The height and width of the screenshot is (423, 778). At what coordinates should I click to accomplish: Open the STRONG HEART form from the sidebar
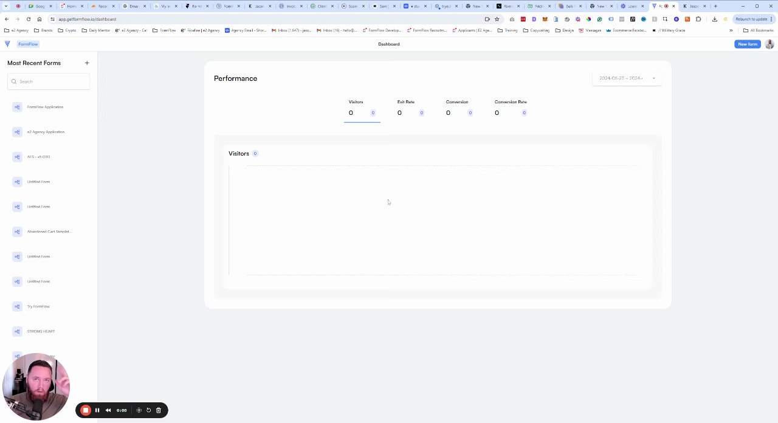[40, 331]
